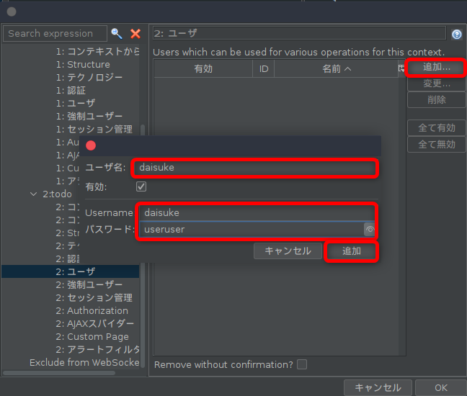Click the 有効 column header
The width and height of the screenshot is (467, 396).
(x=203, y=68)
